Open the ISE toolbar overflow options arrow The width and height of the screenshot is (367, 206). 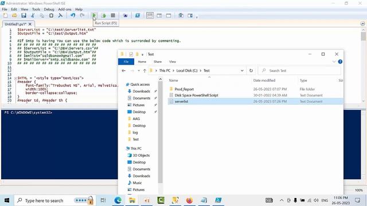[197, 17]
